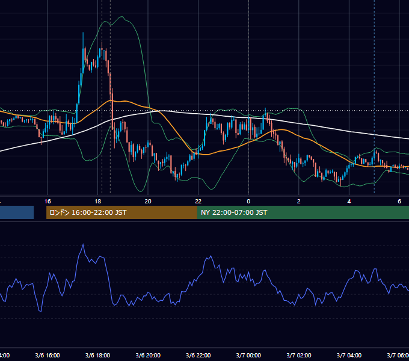The width and height of the screenshot is (409, 361).
Task: Click the '3/6 20:00' date label
Action: [x=148, y=356]
